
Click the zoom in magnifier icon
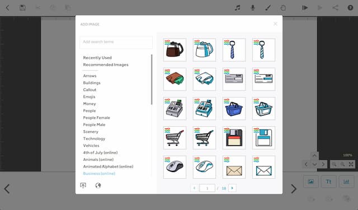pyautogui.click(x=342, y=164)
